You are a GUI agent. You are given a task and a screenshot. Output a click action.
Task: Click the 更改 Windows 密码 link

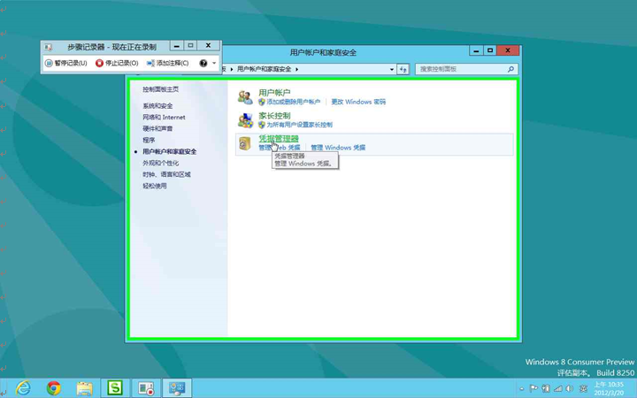[x=358, y=102]
